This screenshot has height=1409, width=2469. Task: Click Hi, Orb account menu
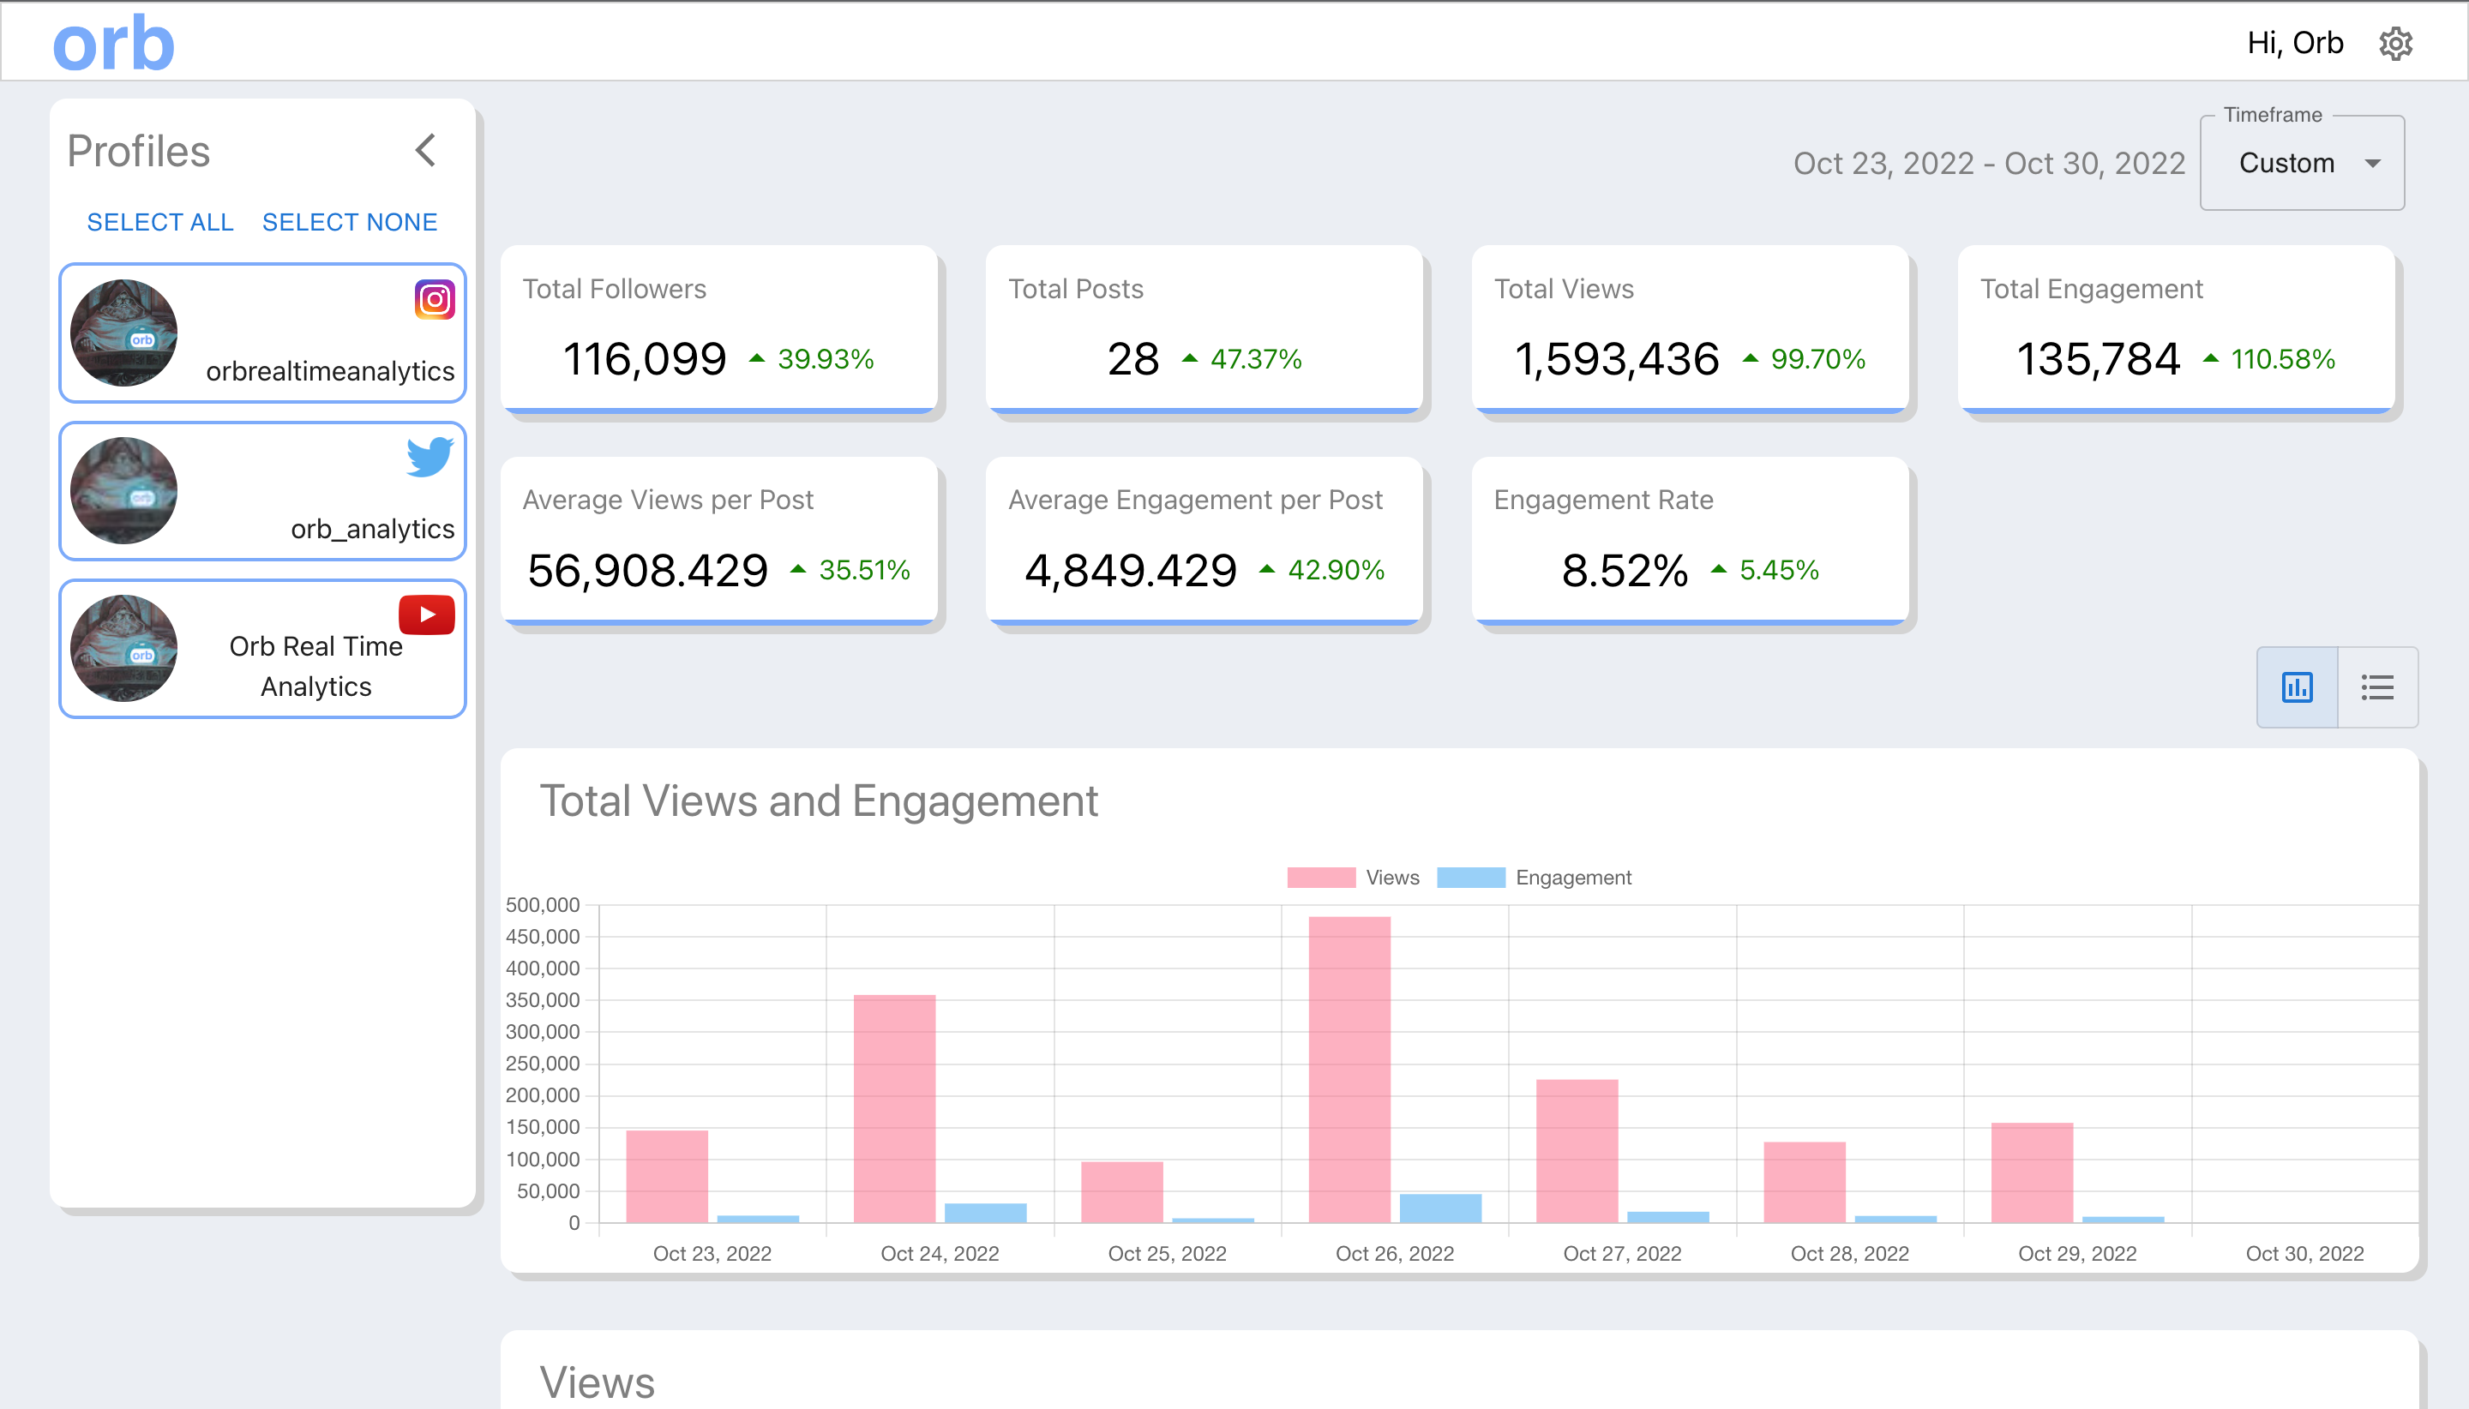[2298, 44]
